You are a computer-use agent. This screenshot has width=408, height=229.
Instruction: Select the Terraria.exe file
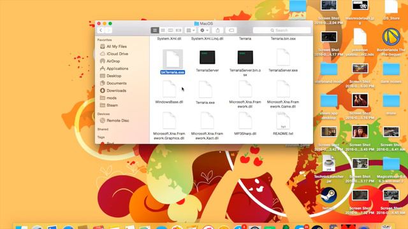pos(205,92)
